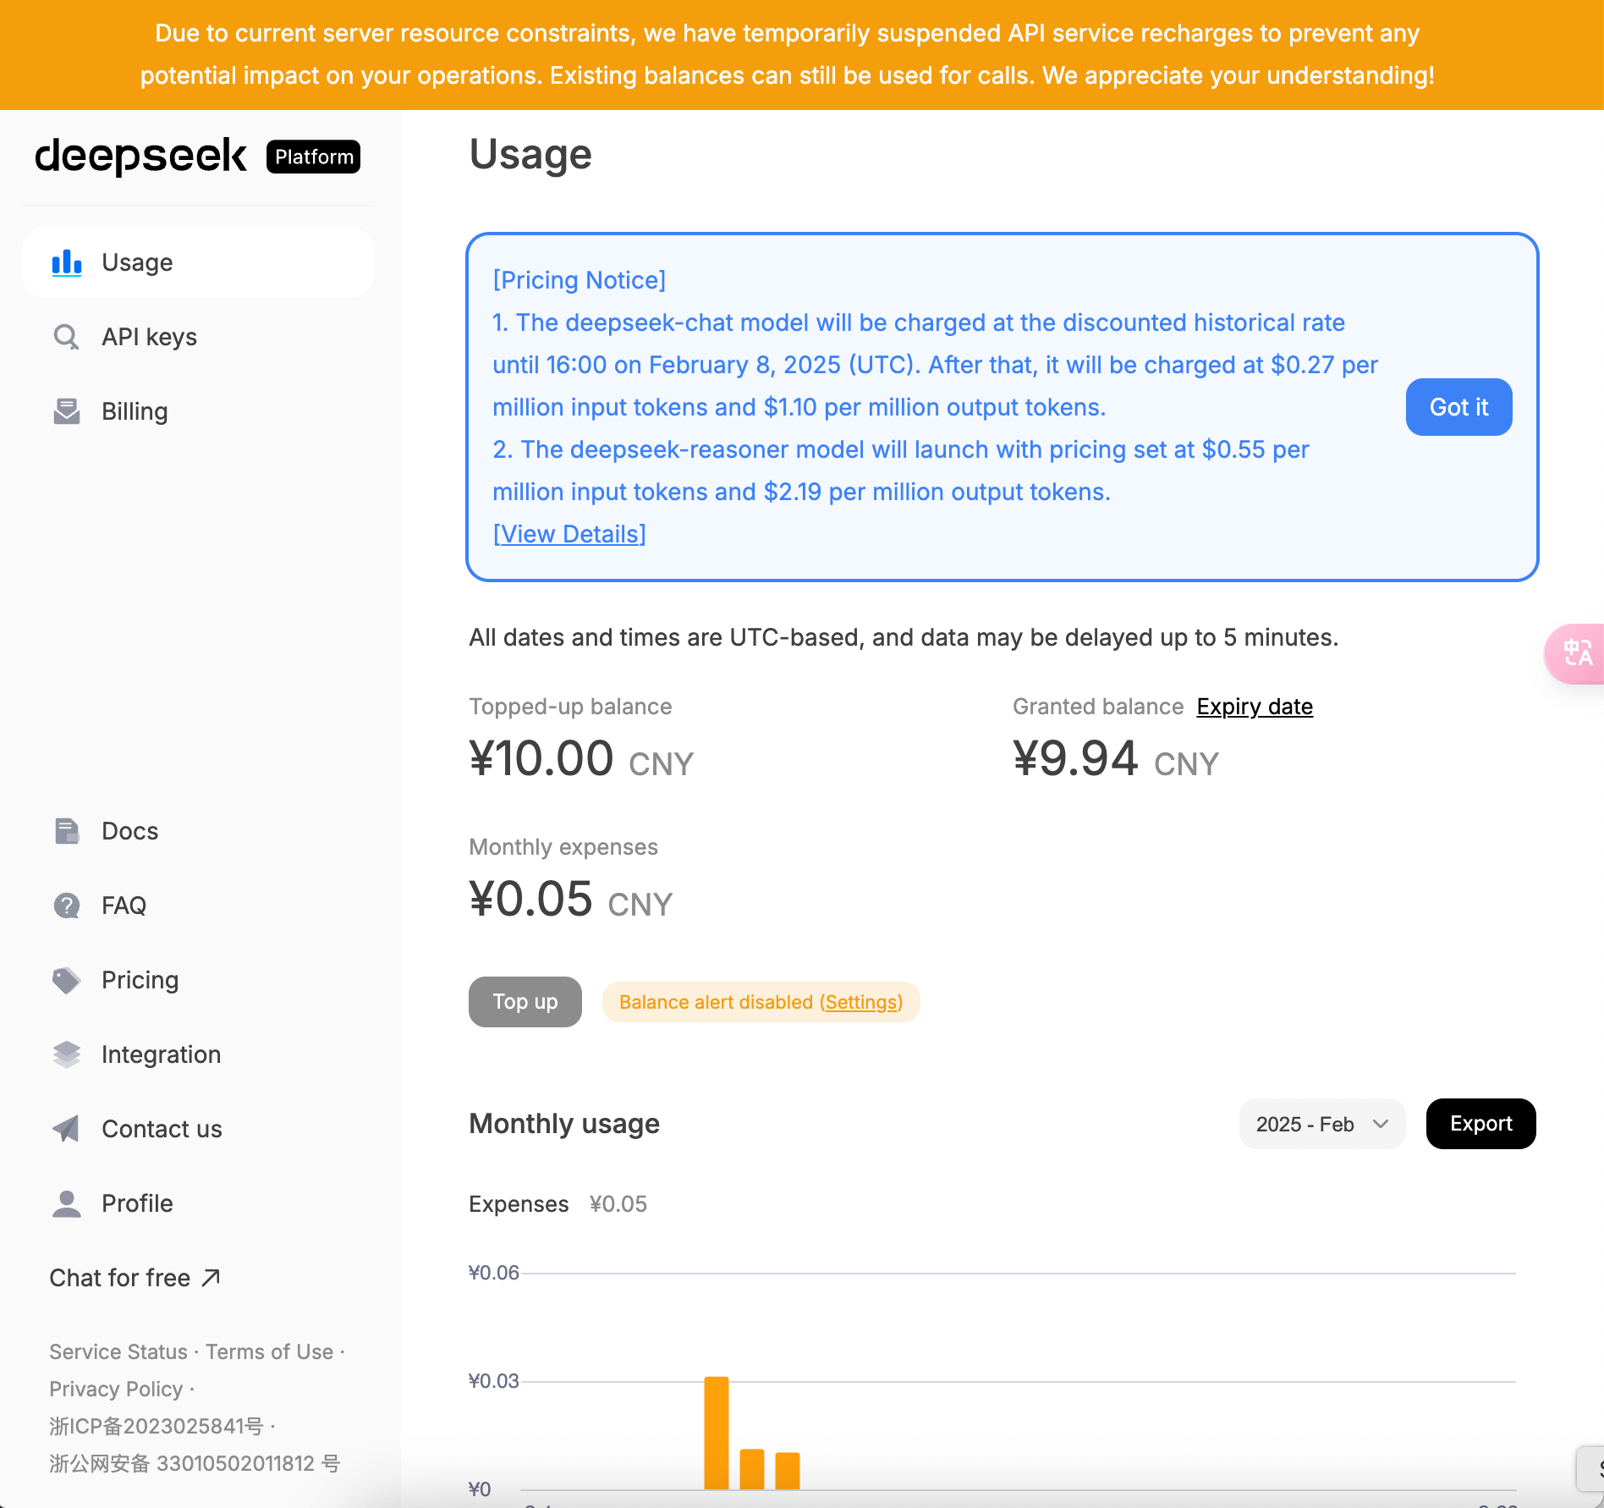Click the ¥0.06 chart axis label

pos(494,1273)
